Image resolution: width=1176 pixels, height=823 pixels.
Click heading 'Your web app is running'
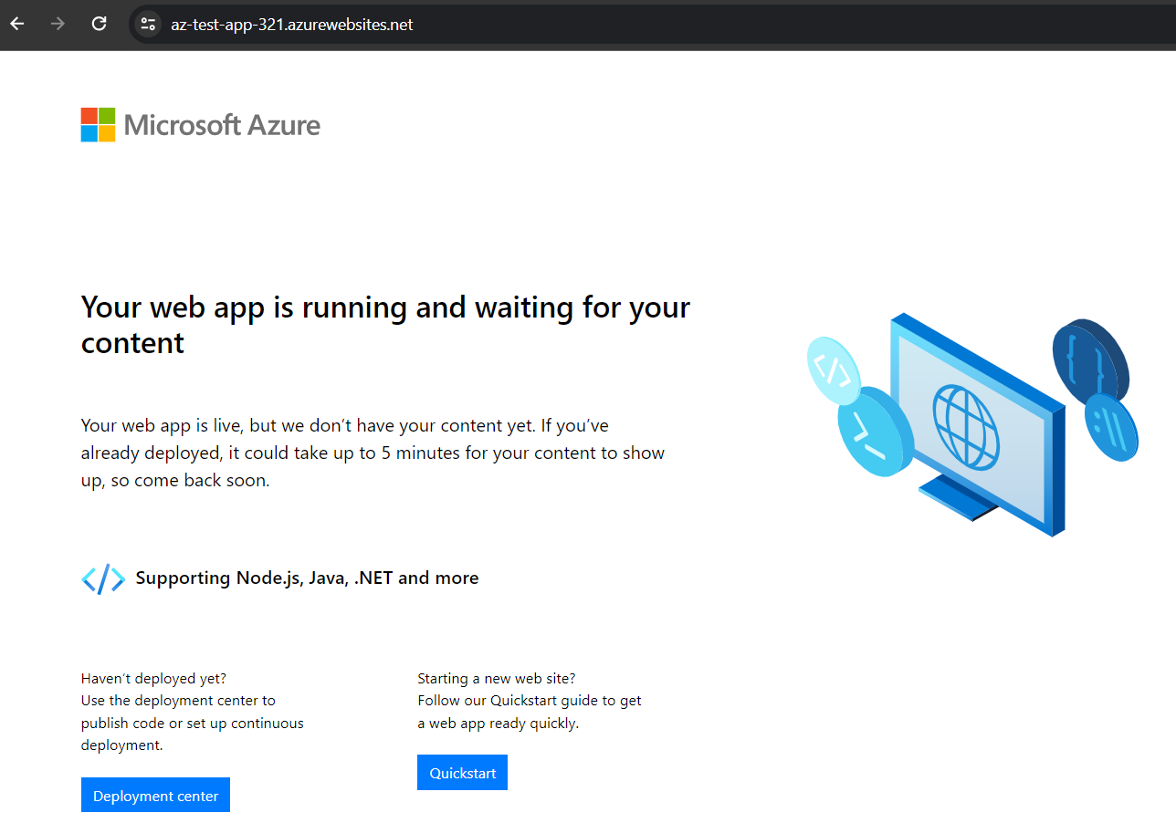pos(385,325)
